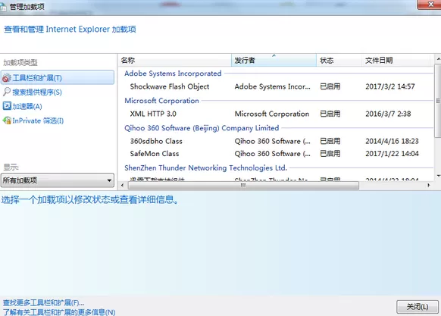Viewport: 441px width, 316px height.
Task: Click file date 2016/3/7 2:38
Action: [388, 114]
